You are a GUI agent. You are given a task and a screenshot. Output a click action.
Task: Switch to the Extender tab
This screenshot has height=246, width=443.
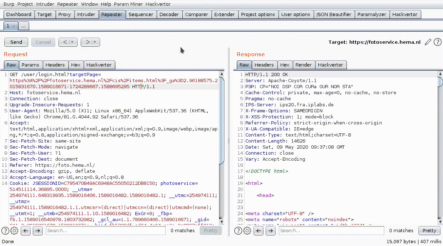[224, 14]
